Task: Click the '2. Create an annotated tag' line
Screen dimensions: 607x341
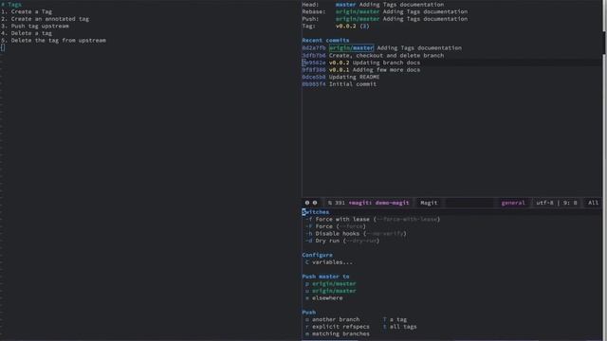Action: tap(45, 19)
